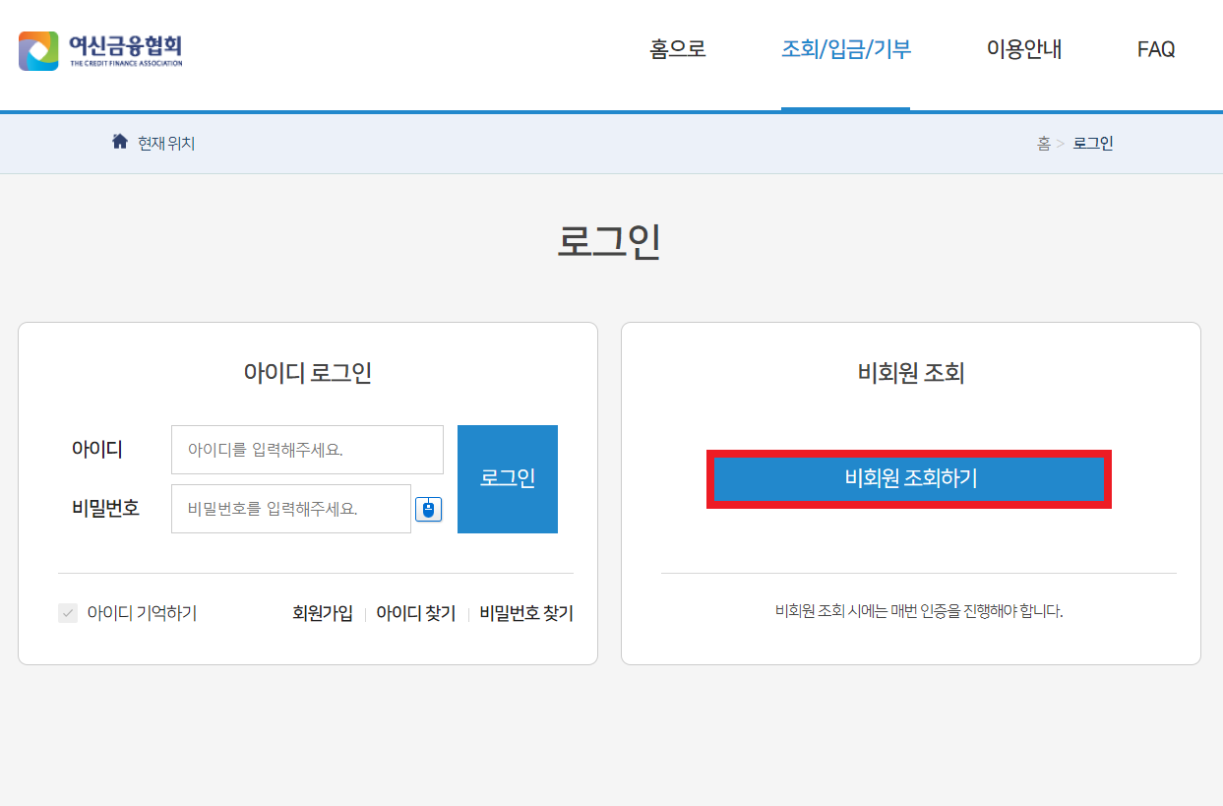Open the virtual keyboard mouse icon

(x=428, y=509)
